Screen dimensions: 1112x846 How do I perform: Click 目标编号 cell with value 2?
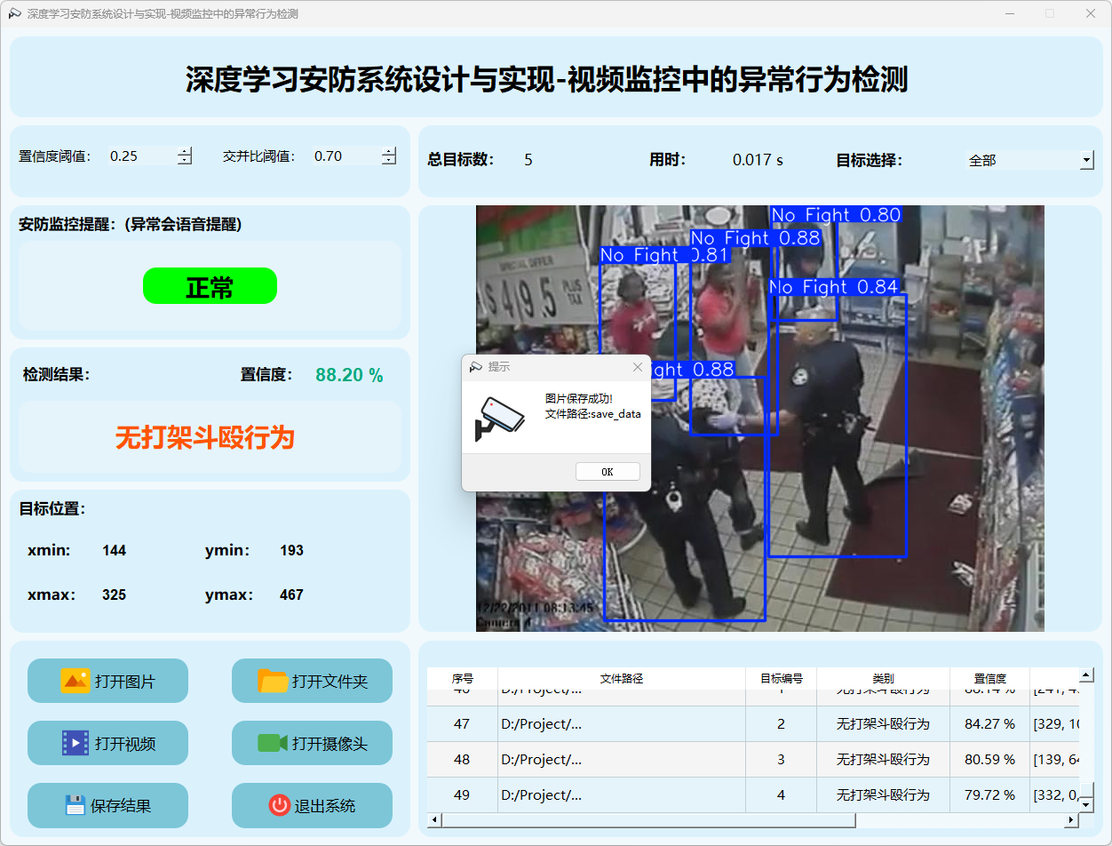tap(782, 724)
